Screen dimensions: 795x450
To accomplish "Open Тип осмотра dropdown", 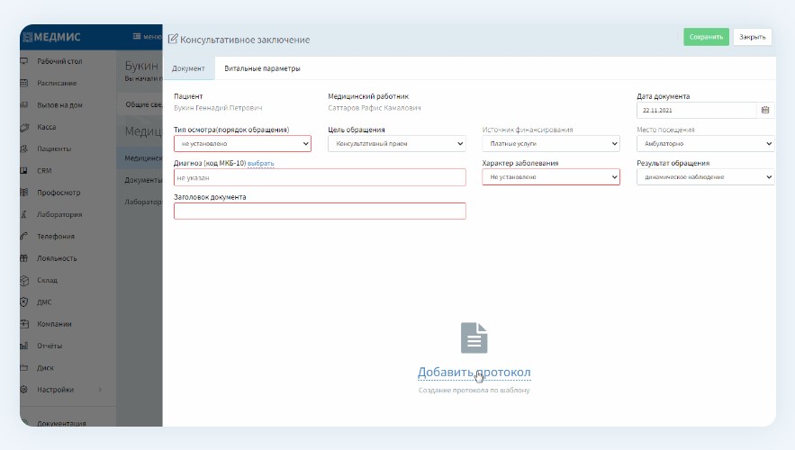I will 242,143.
